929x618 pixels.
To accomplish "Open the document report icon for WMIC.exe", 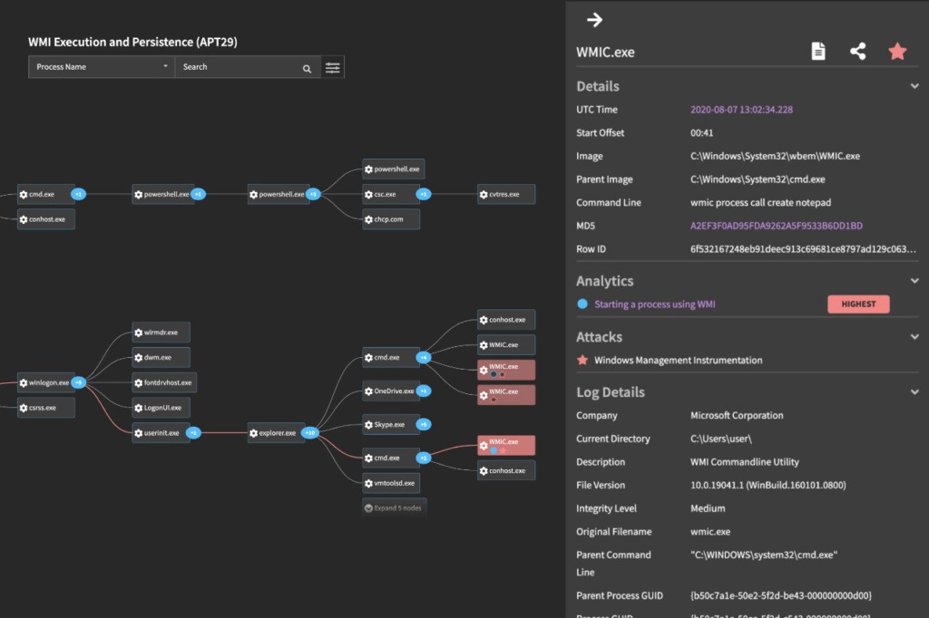I will (818, 52).
